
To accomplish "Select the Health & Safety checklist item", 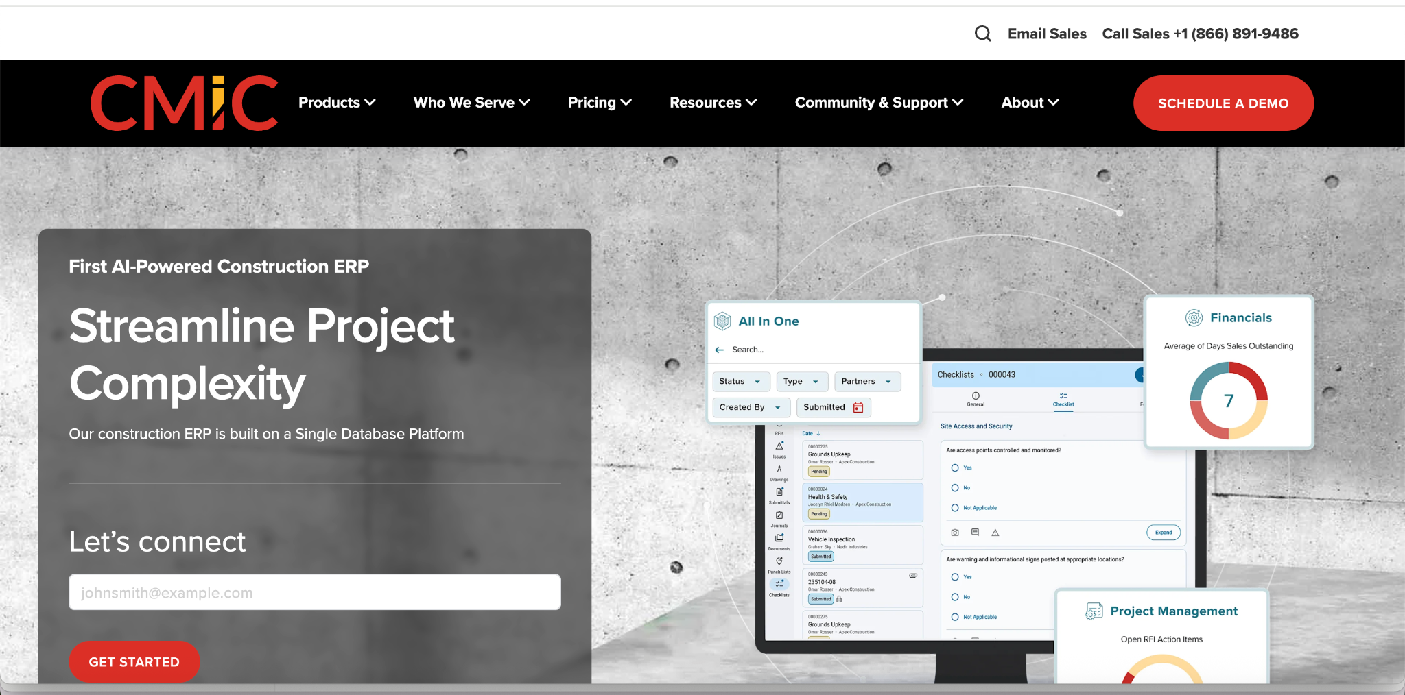I will (x=863, y=502).
